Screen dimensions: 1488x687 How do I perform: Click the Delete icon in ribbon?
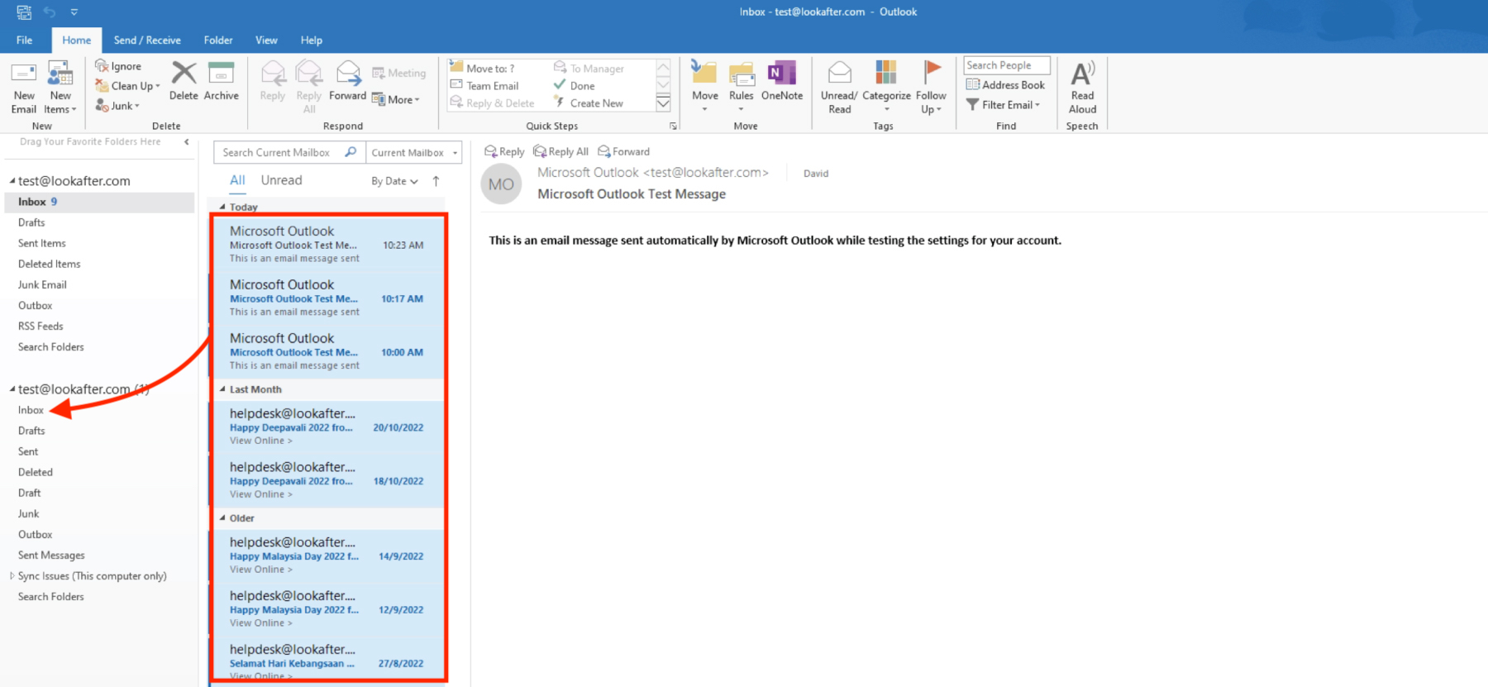pos(184,74)
